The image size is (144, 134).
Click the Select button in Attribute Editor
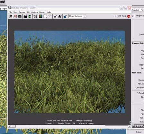pos(139,132)
